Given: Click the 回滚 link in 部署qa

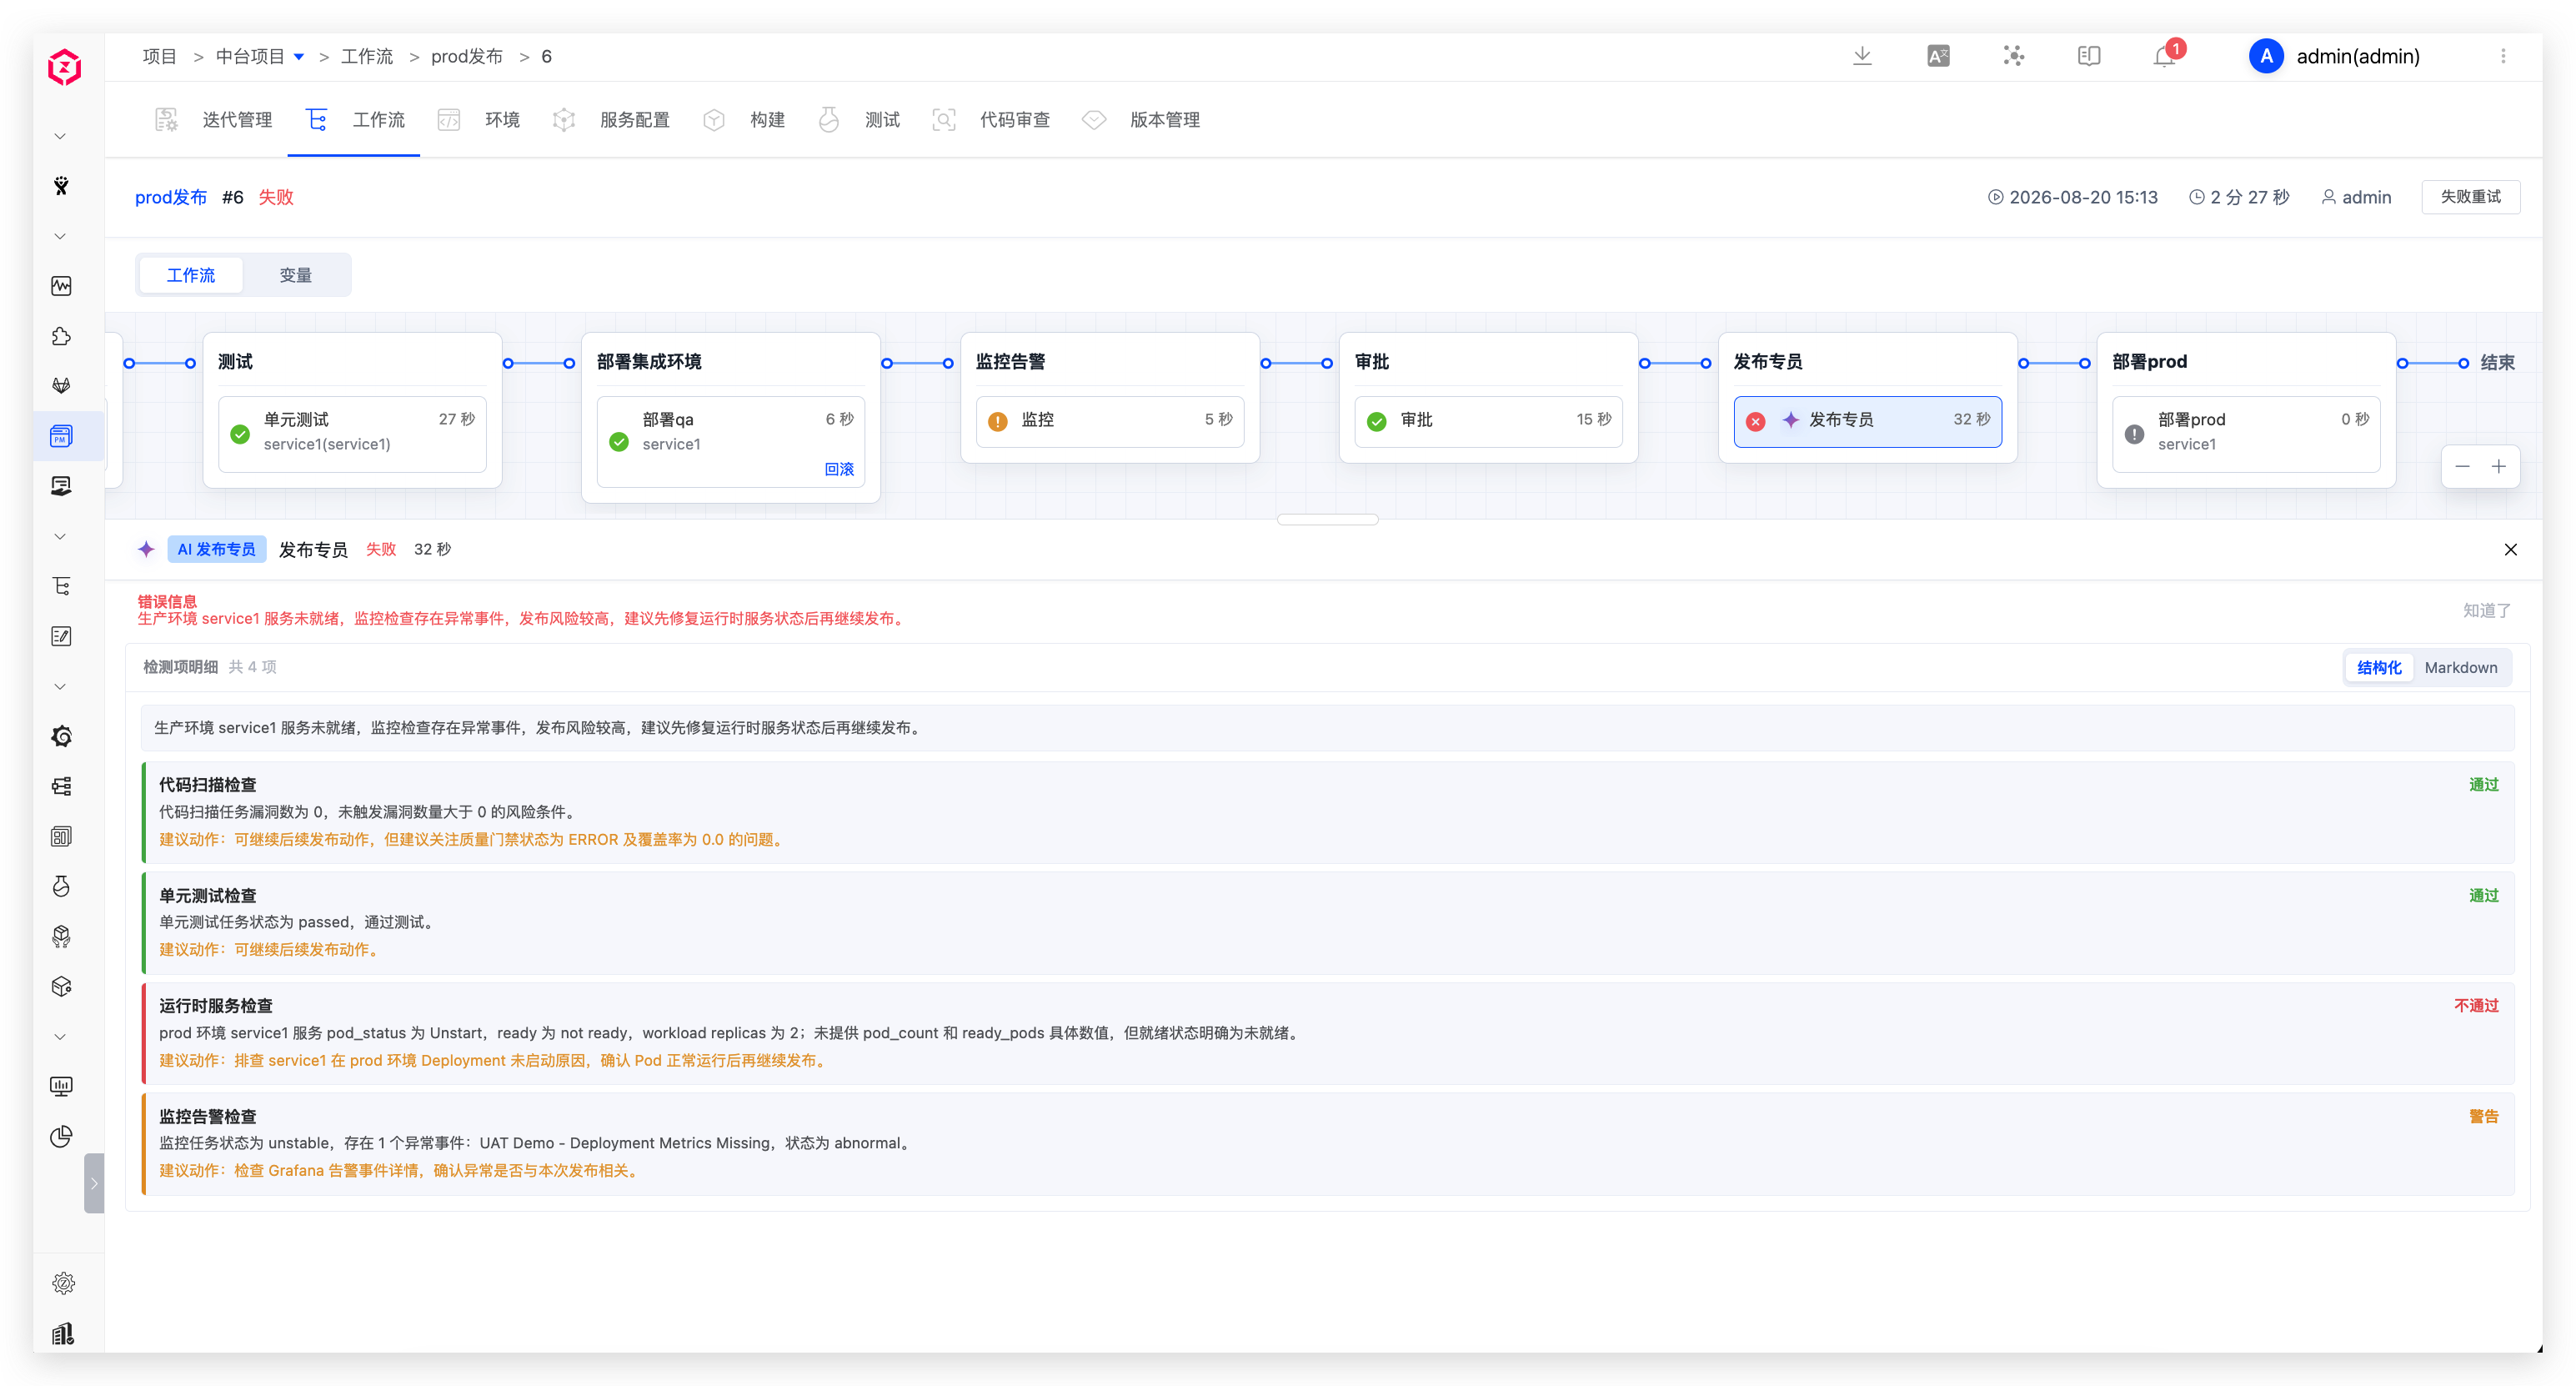Looking at the screenshot, I should pos(839,469).
